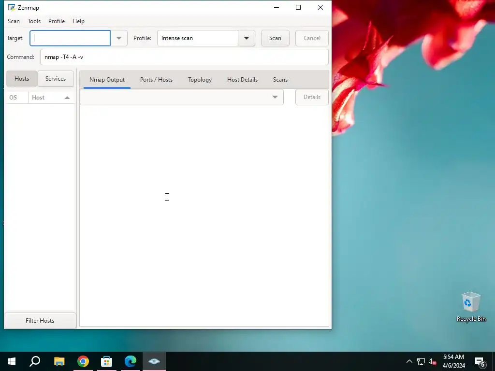Expand the scan output selector dropdown
The height and width of the screenshot is (371, 495).
[x=182, y=97]
